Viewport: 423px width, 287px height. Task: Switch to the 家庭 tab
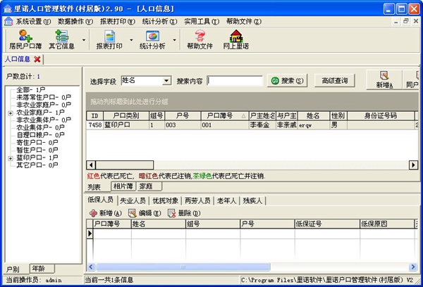149,186
